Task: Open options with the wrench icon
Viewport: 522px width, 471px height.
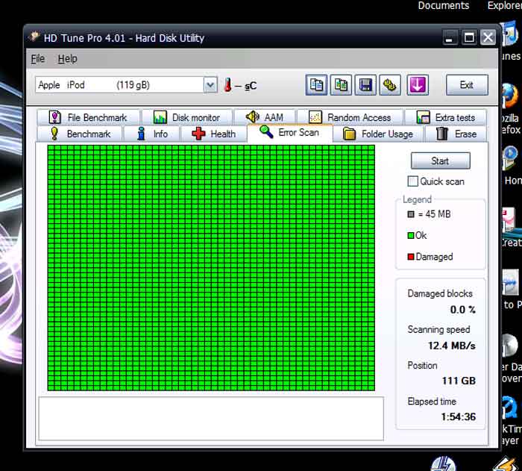Action: [x=390, y=85]
